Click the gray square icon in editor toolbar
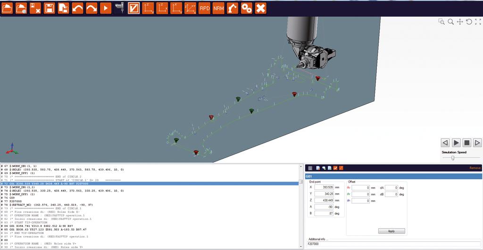The height and width of the screenshot is (250, 483). [310, 168]
